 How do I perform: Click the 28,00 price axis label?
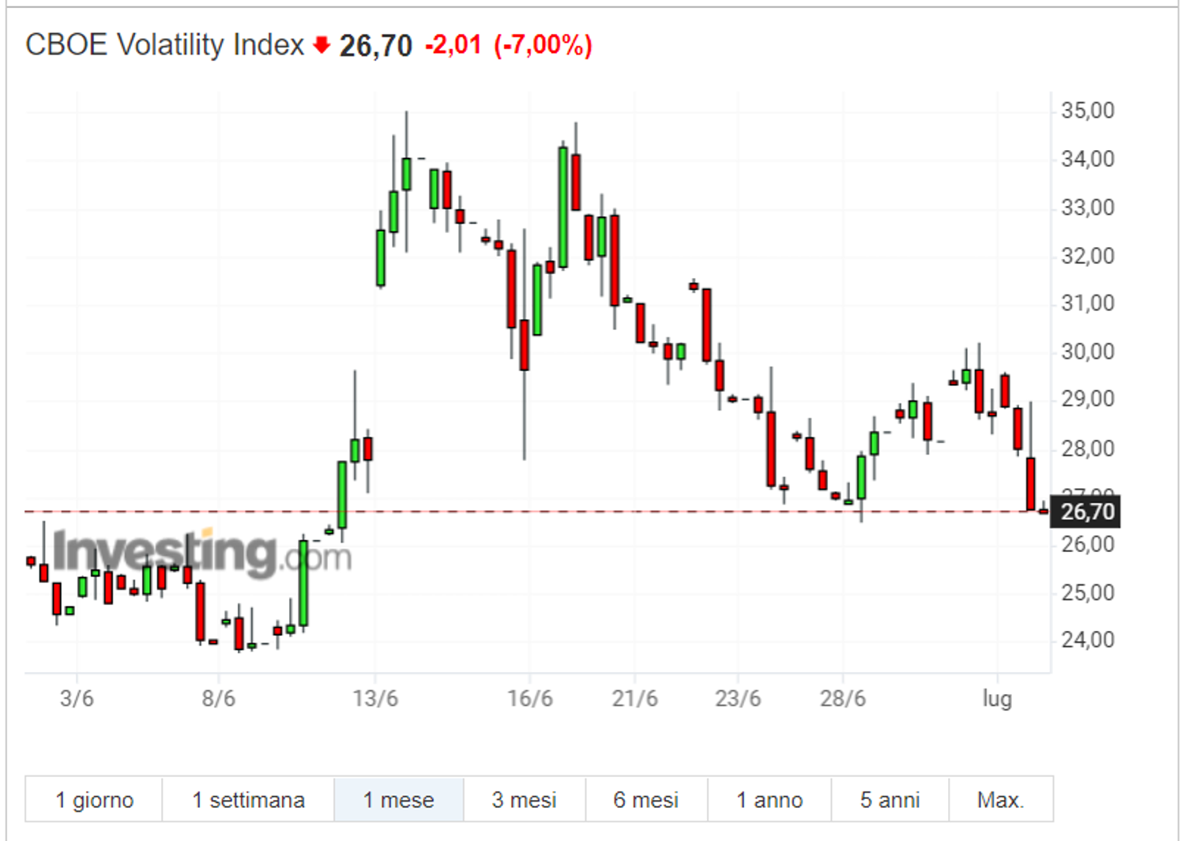pyautogui.click(x=1088, y=449)
